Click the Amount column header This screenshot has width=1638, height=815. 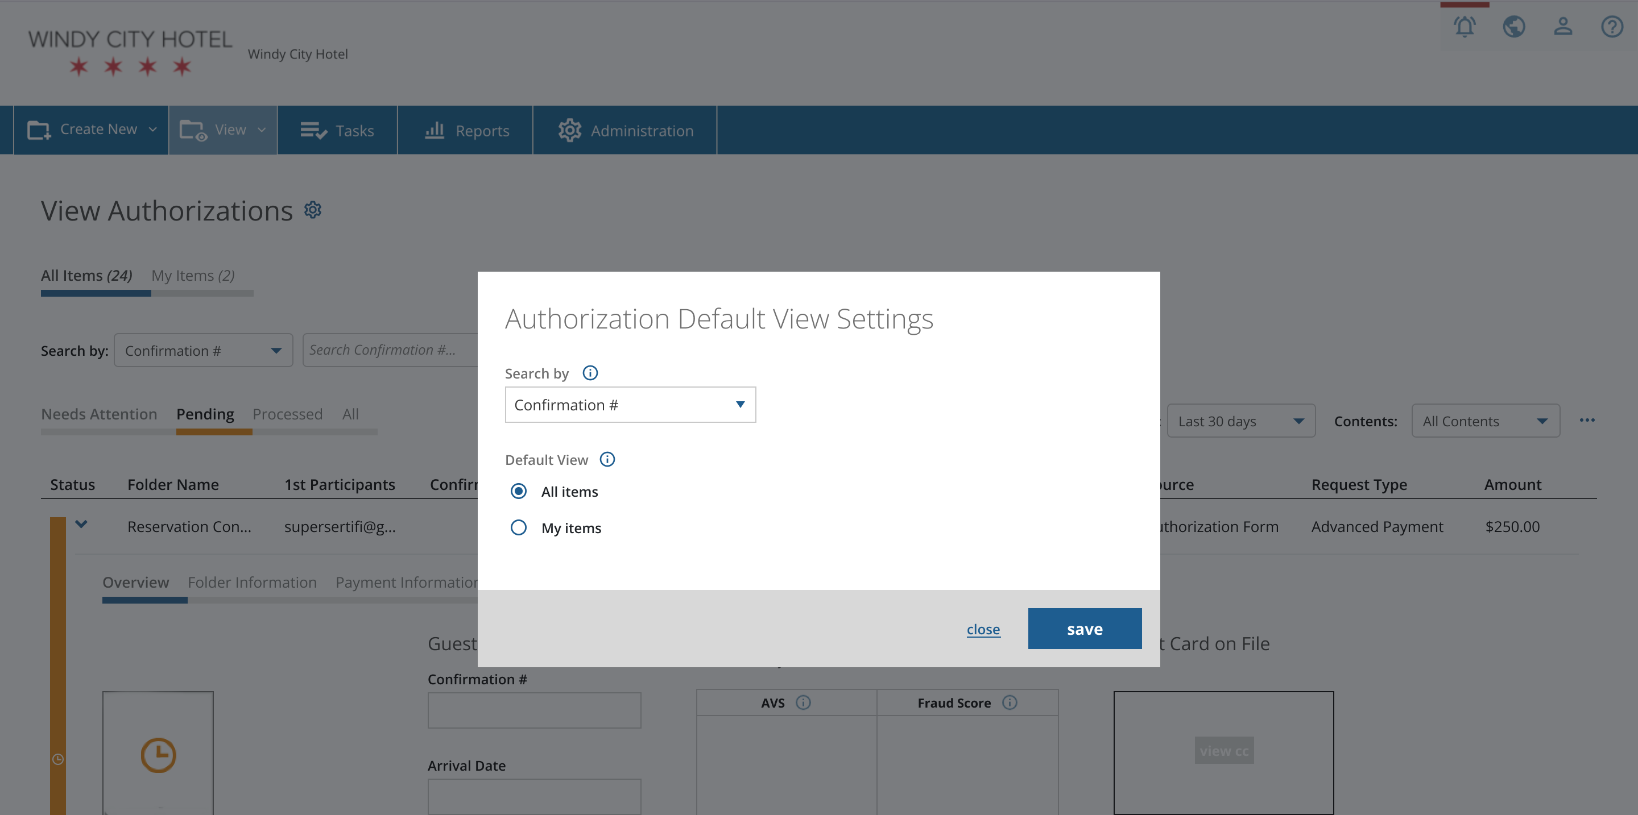(x=1513, y=485)
